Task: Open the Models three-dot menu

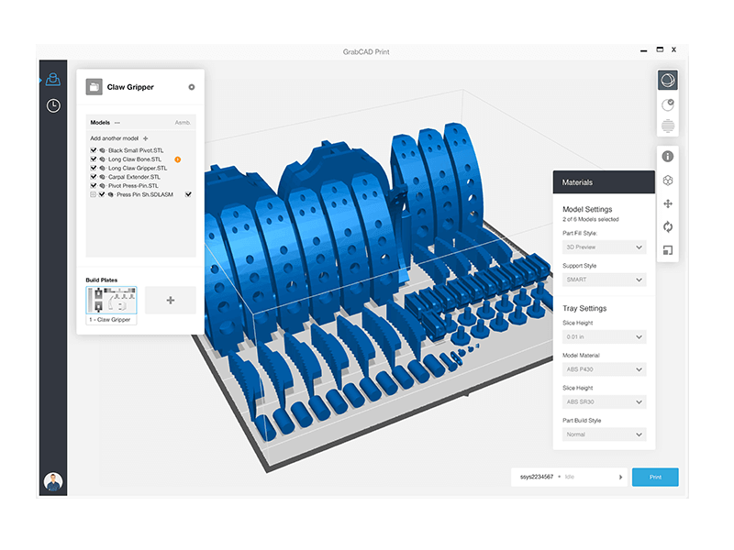Action: tap(117, 122)
